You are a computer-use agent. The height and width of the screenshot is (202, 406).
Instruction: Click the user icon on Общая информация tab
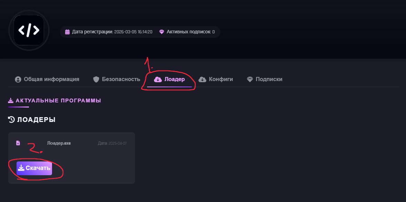point(18,79)
